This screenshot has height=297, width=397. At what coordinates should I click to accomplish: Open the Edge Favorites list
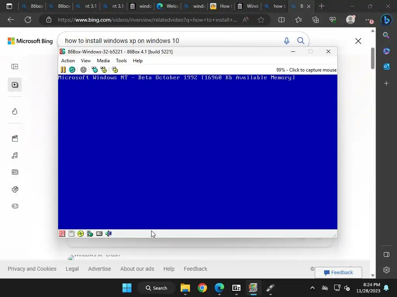(x=299, y=20)
